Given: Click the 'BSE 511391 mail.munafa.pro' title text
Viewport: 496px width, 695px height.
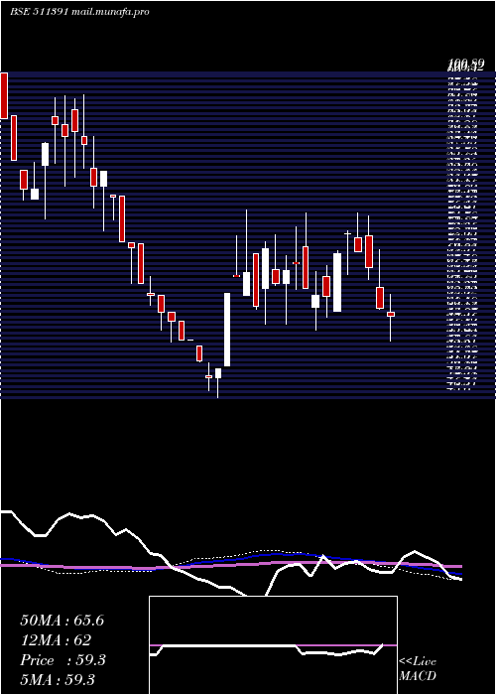Looking at the screenshot, I should (79, 12).
